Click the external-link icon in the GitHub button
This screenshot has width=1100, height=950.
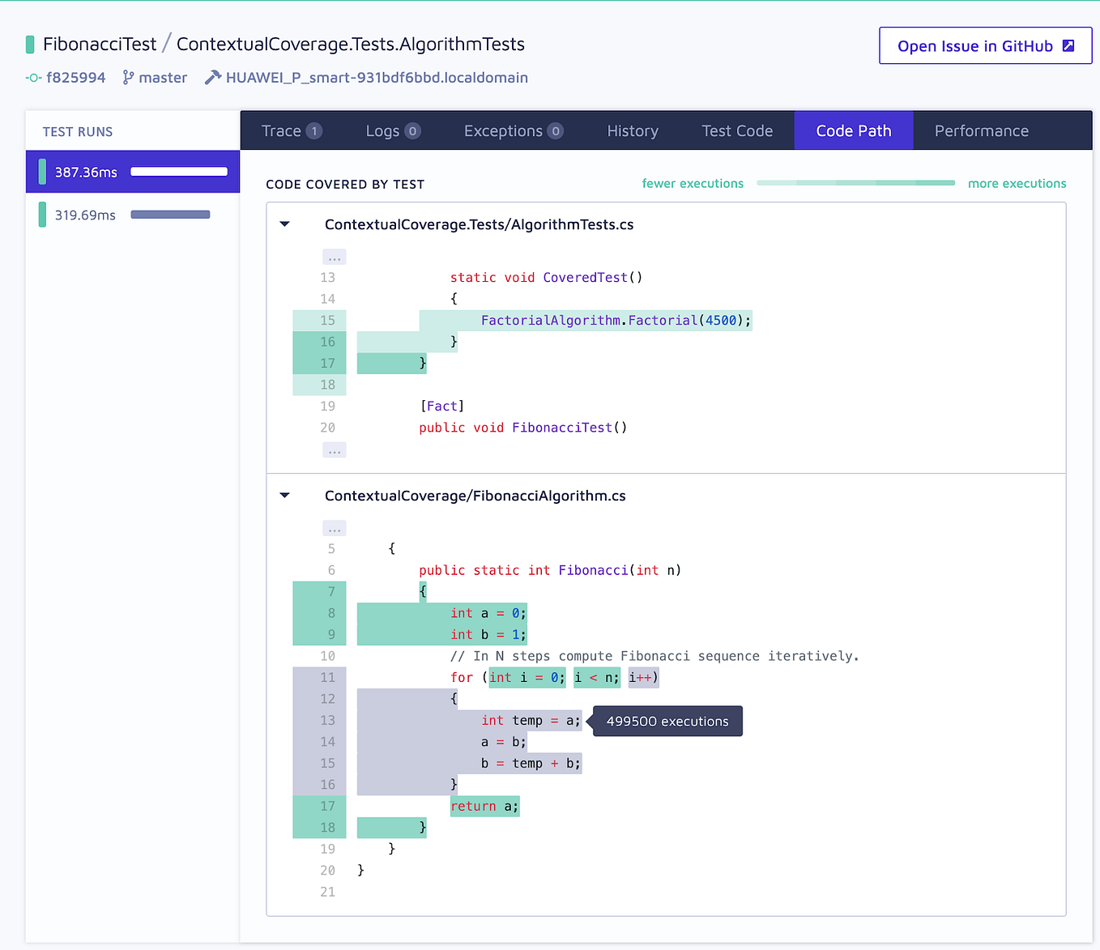[x=1066, y=45]
